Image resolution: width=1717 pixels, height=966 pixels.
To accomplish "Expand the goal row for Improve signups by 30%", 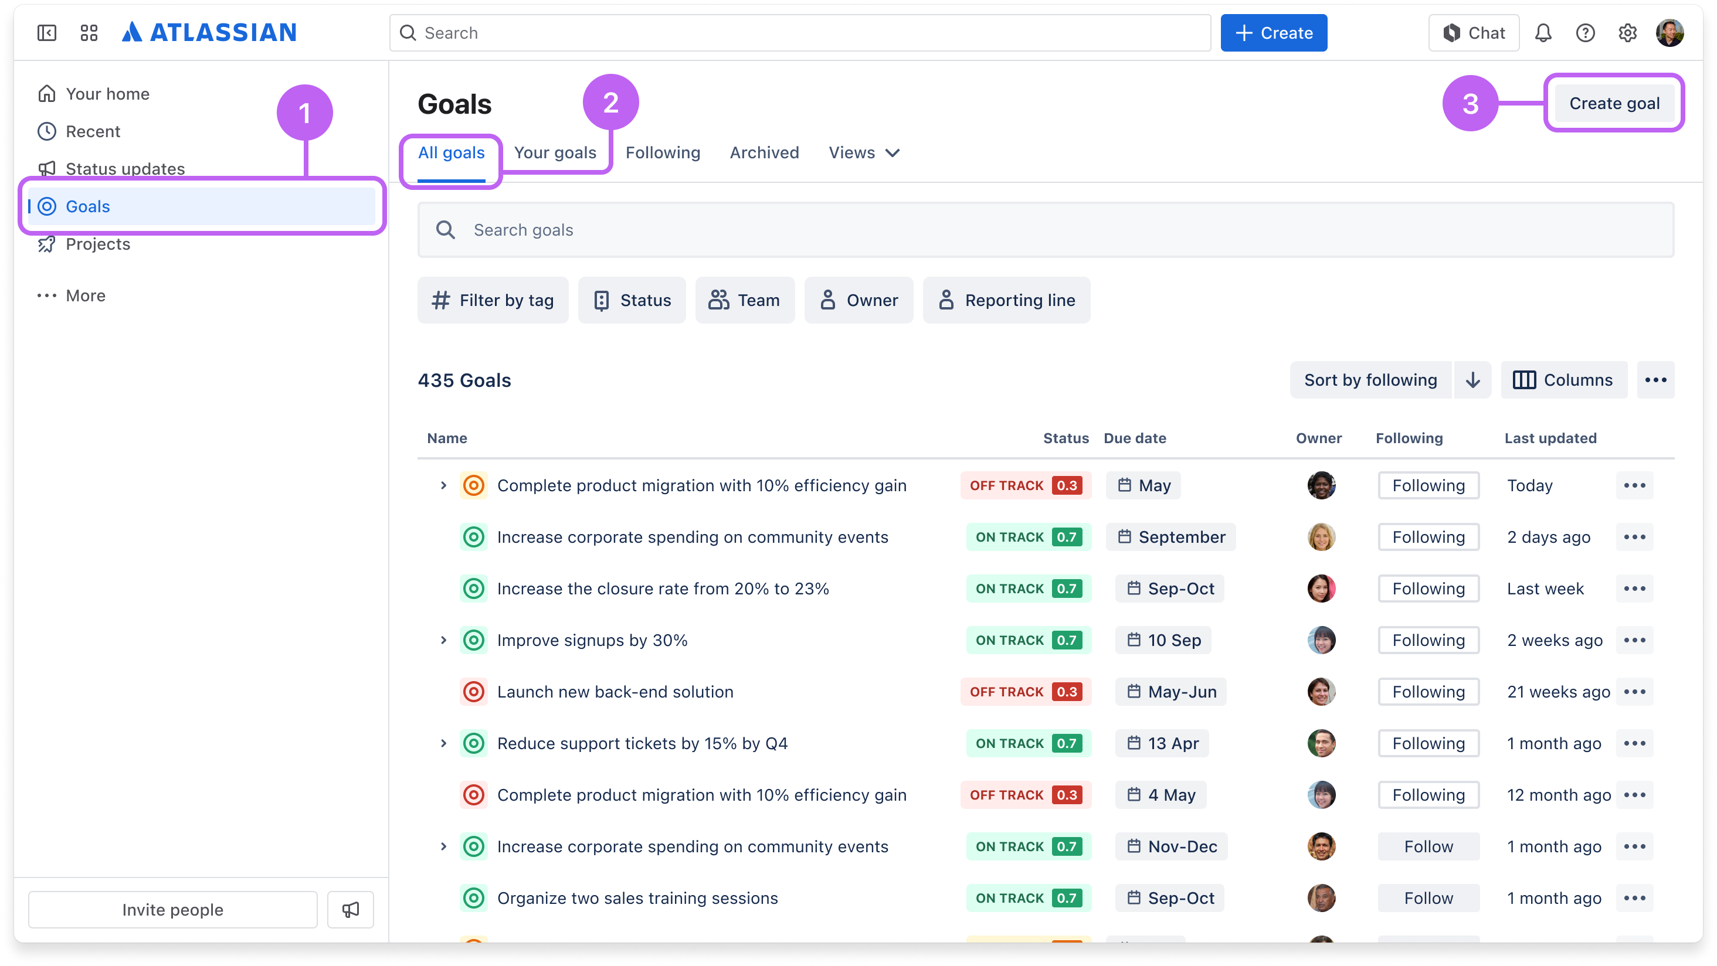I will coord(443,640).
